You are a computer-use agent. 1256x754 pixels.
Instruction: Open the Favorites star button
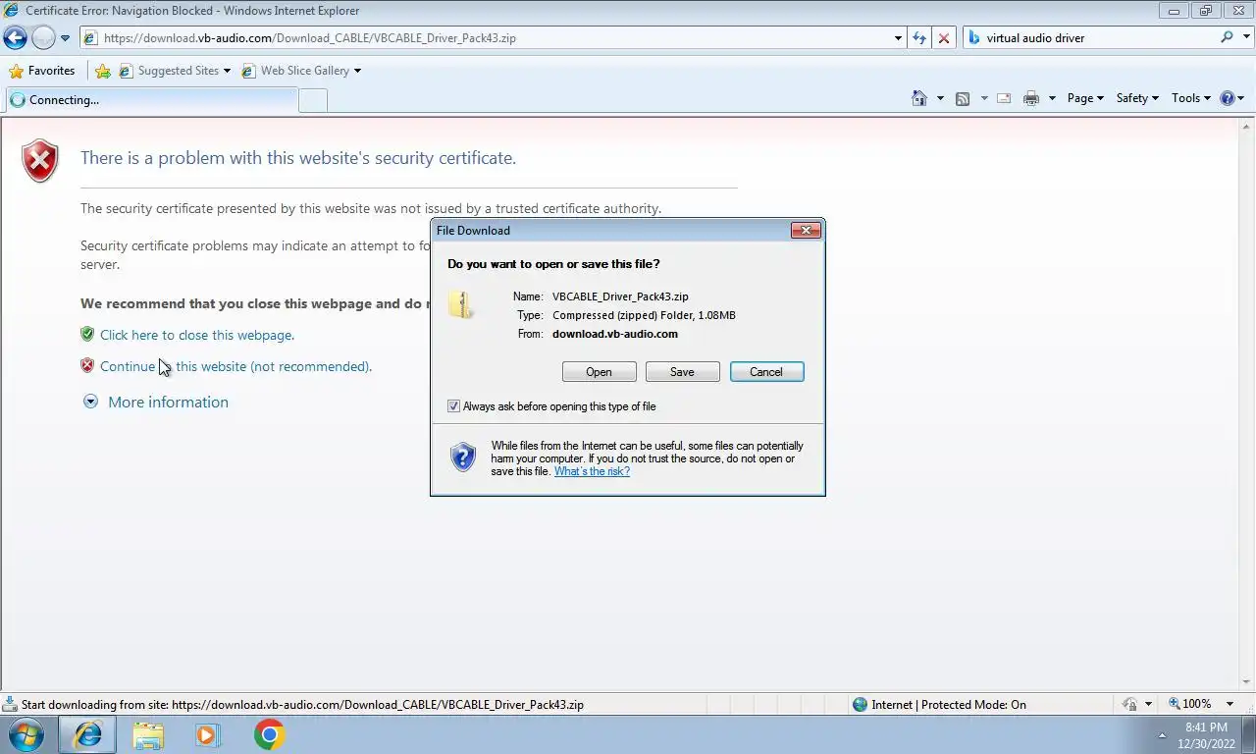[42, 71]
